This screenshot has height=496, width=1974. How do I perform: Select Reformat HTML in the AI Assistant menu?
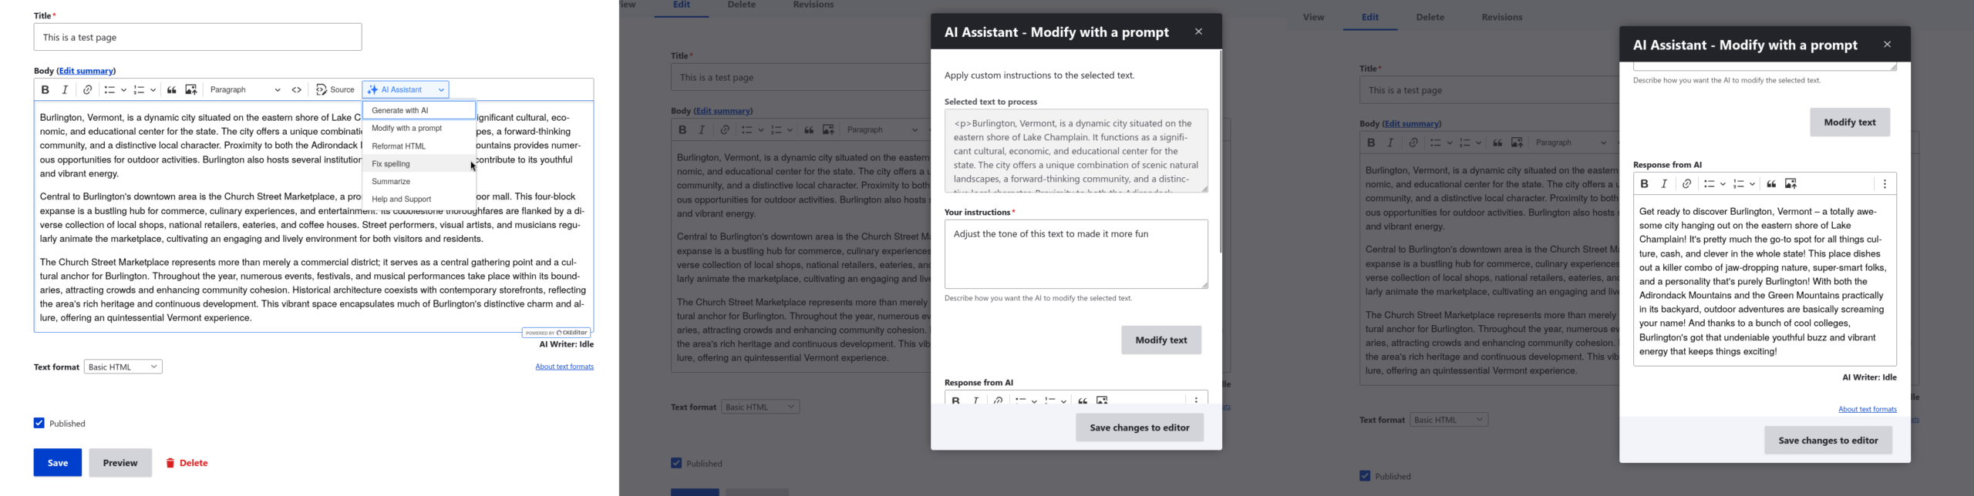(399, 146)
